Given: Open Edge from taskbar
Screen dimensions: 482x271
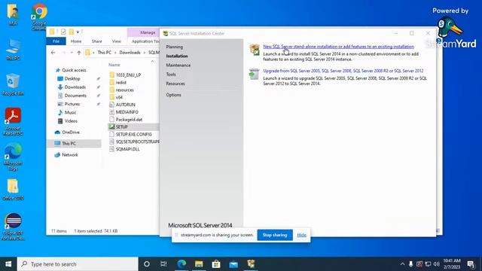Looking at the screenshot, I should [182, 264].
